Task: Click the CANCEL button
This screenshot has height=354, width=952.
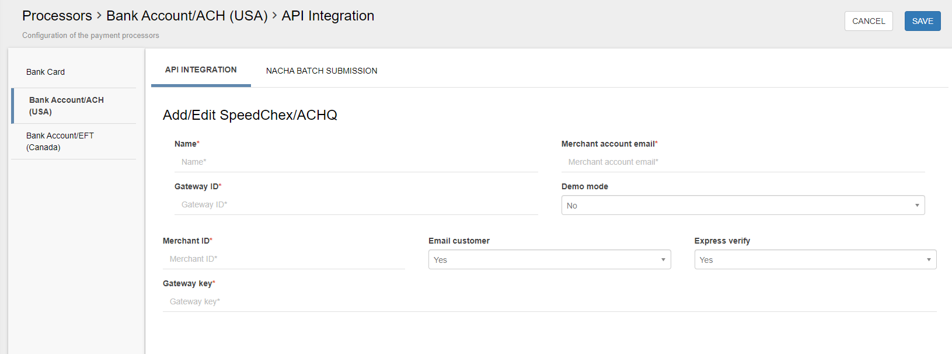Action: pyautogui.click(x=869, y=21)
